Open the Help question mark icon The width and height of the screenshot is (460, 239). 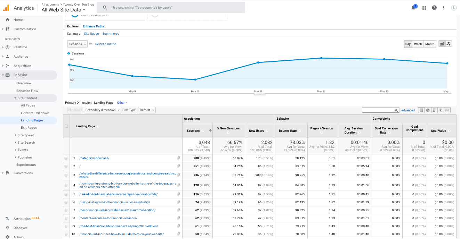click(434, 7)
